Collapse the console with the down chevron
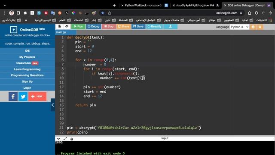This screenshot has height=155, width=275. coord(58,139)
